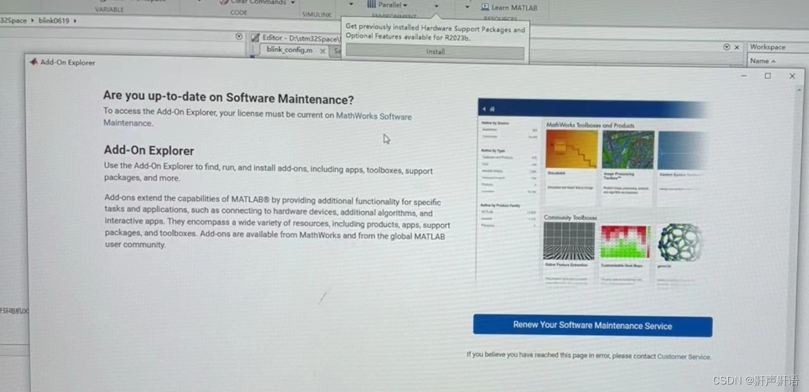
Task: Click the Learn MATLAB monitor icon
Action: [485, 7]
